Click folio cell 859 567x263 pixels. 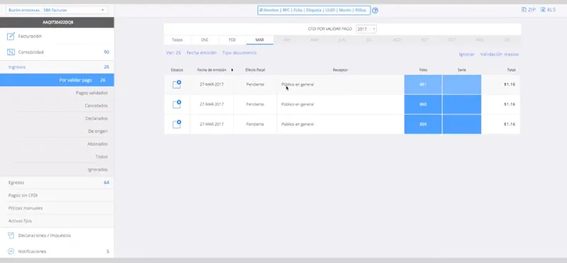pyautogui.click(x=423, y=124)
